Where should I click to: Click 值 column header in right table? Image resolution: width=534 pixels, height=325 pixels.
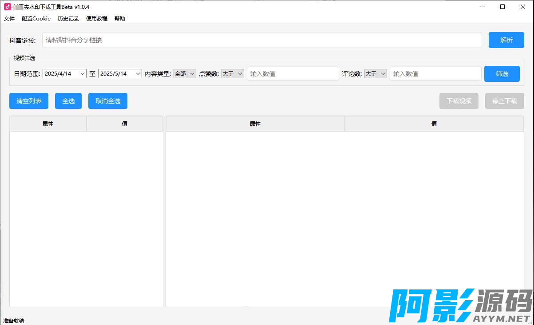[434, 124]
